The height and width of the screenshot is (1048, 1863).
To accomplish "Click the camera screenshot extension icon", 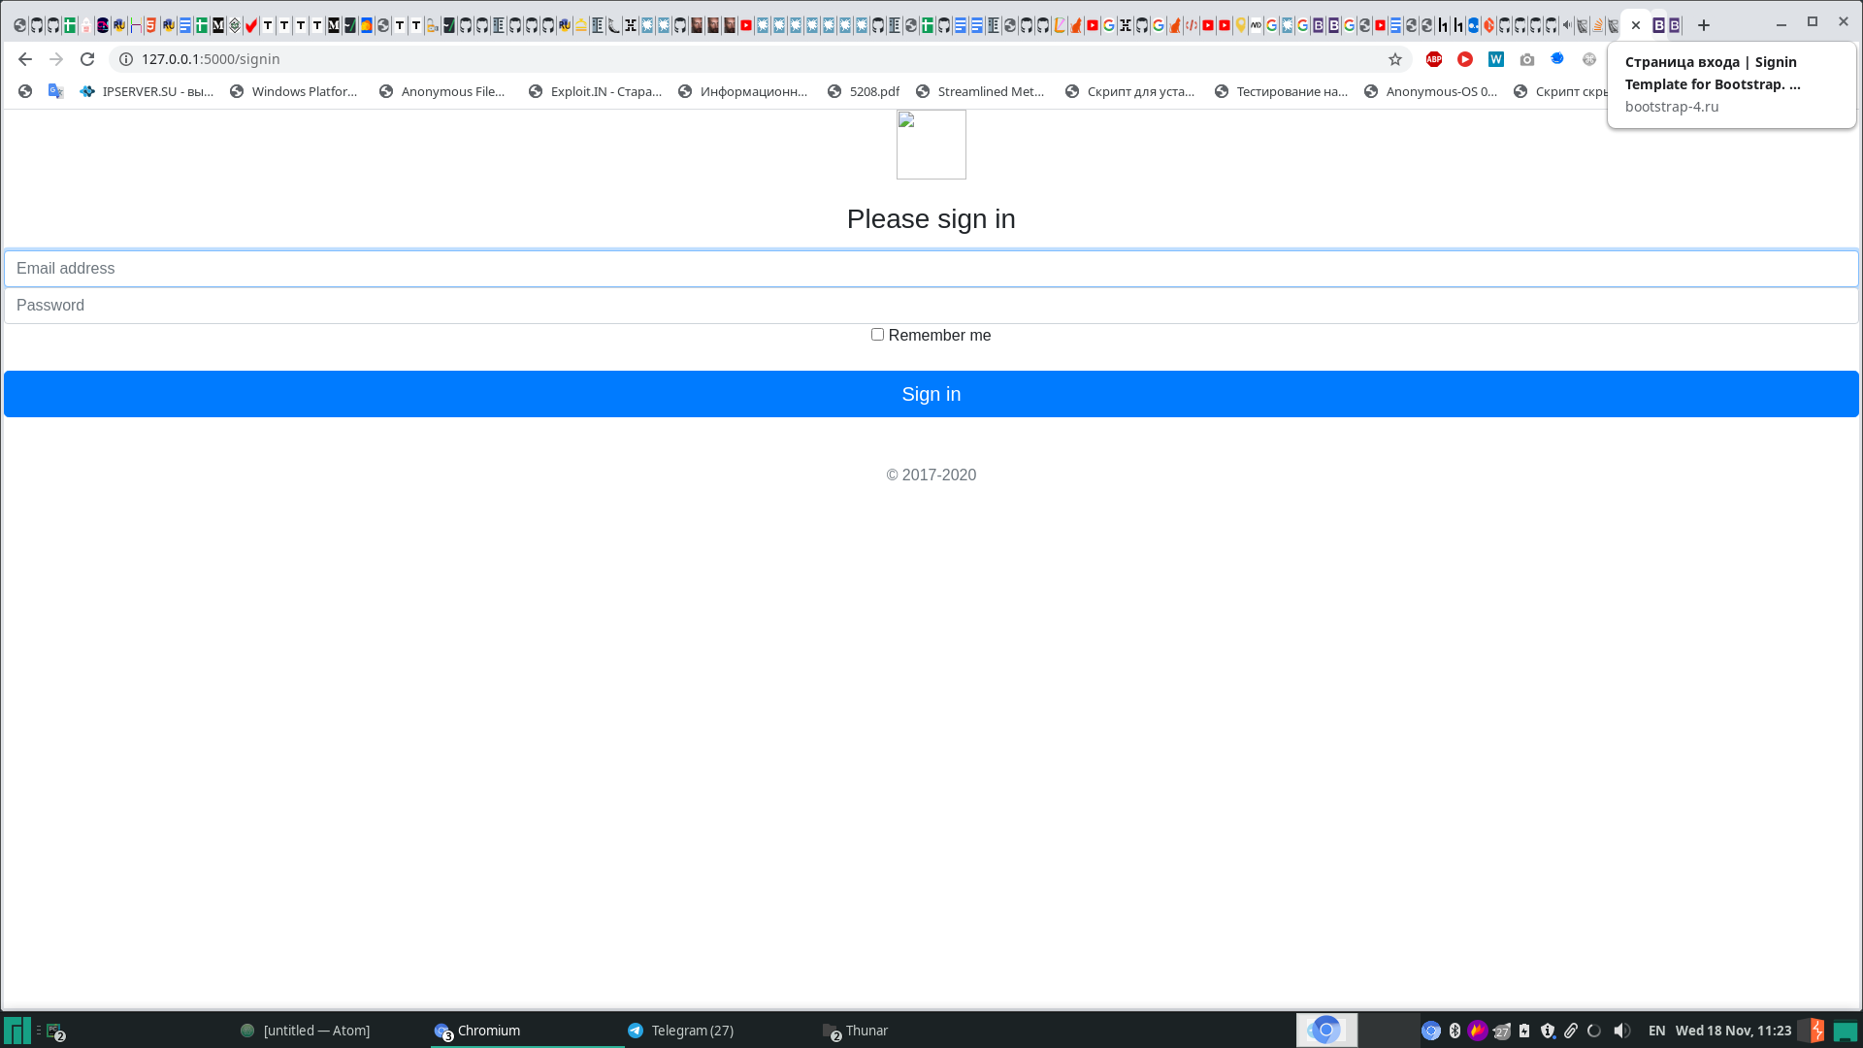I will [1527, 59].
